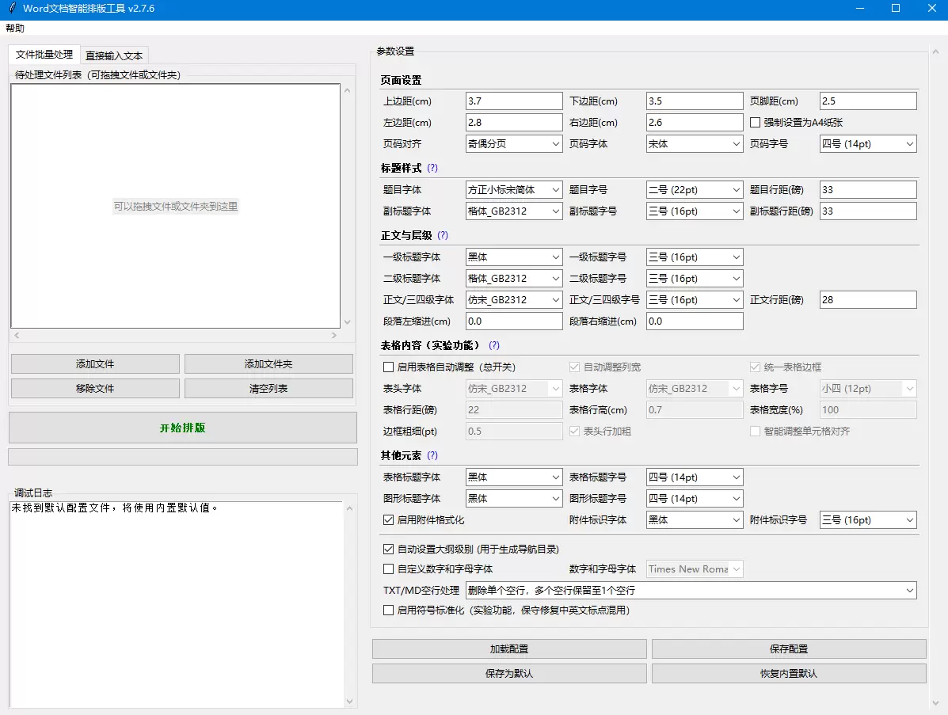Click the file list horizontal scrollbar
This screenshot has height=715, width=948.
[175, 335]
